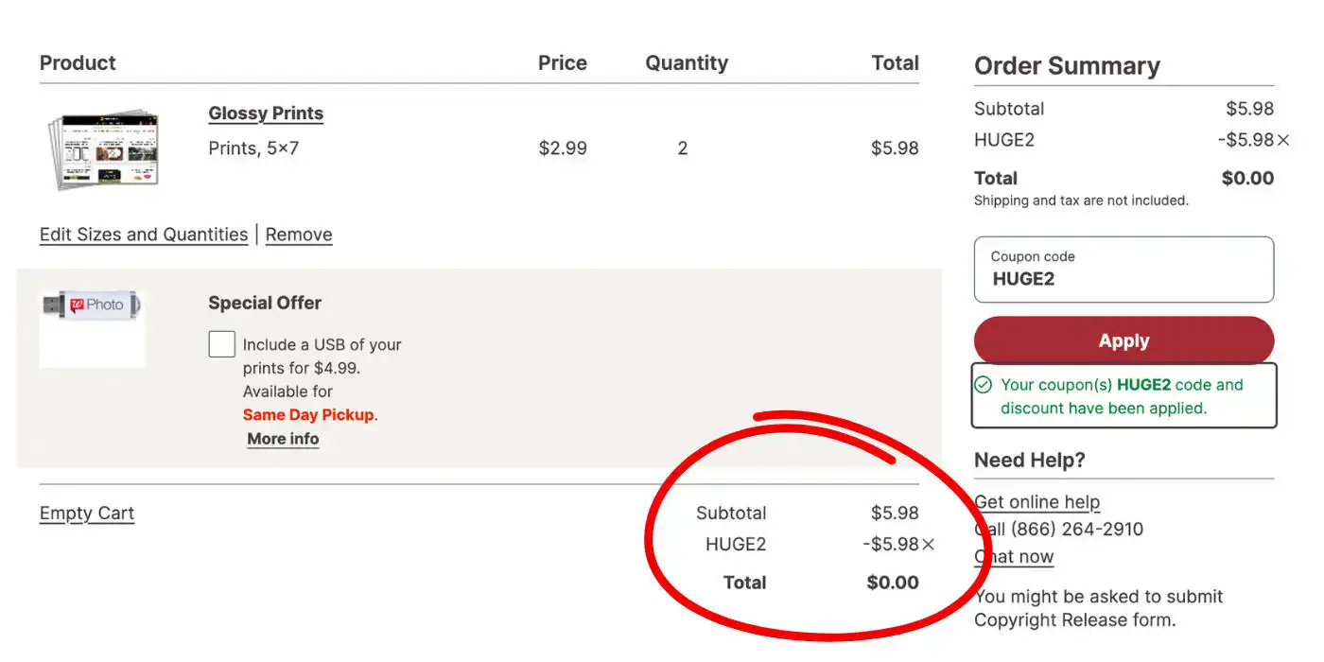Apply the coupon code

pos(1124,341)
